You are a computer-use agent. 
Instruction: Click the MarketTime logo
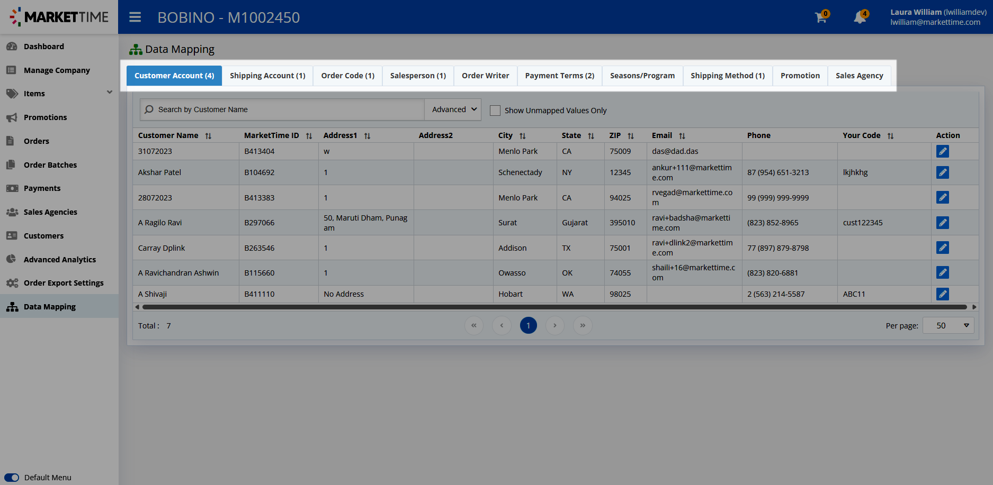(x=59, y=17)
